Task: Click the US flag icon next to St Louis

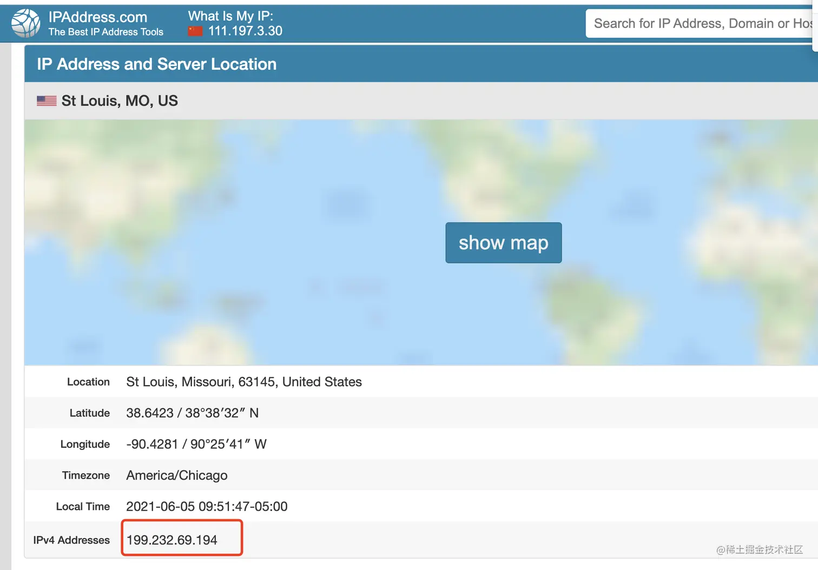Action: (47, 101)
